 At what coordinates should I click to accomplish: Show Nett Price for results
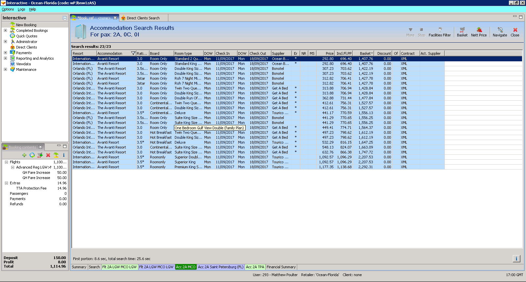click(x=479, y=32)
